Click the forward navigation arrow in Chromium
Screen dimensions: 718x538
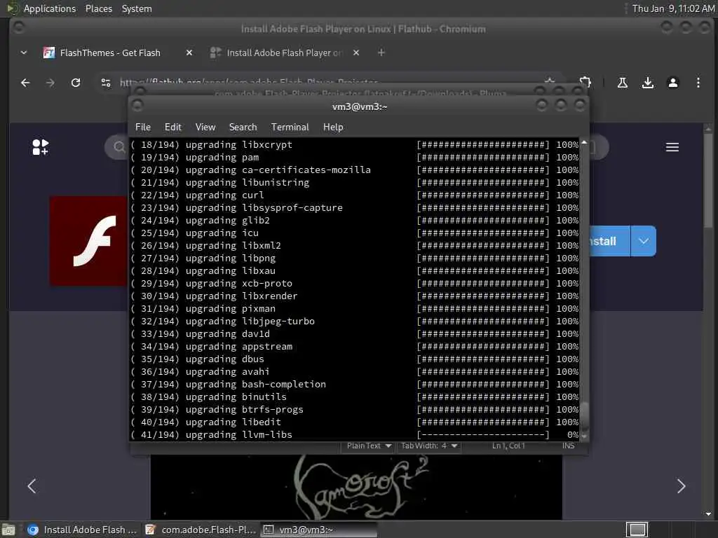click(x=50, y=83)
